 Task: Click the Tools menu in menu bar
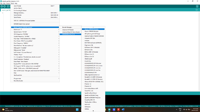[x=12, y=3]
